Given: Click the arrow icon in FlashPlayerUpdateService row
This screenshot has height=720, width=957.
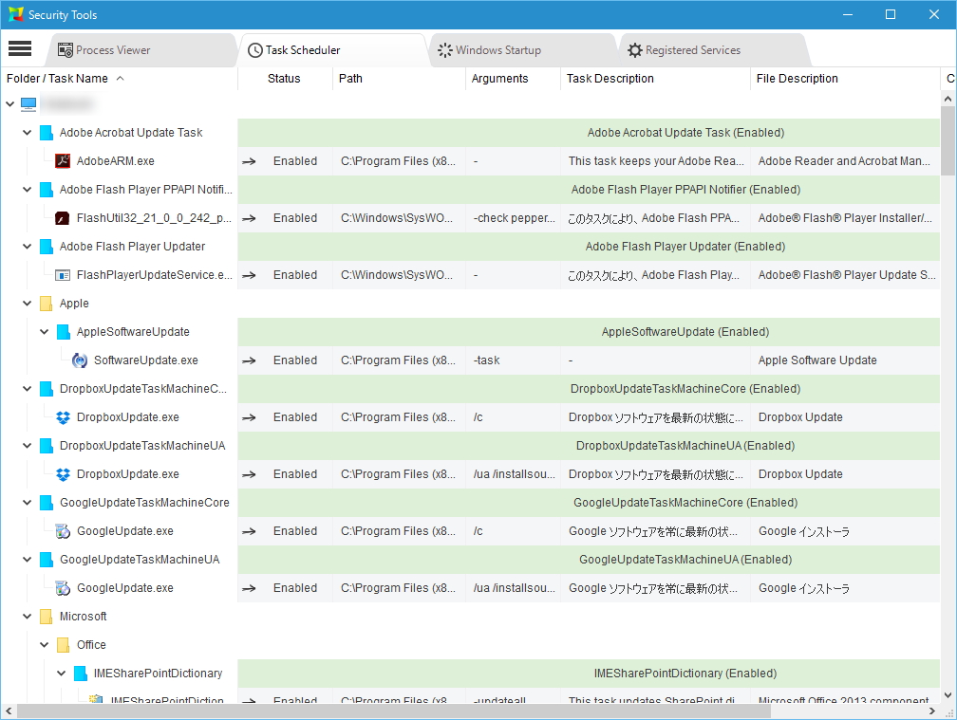Looking at the screenshot, I should pos(249,275).
